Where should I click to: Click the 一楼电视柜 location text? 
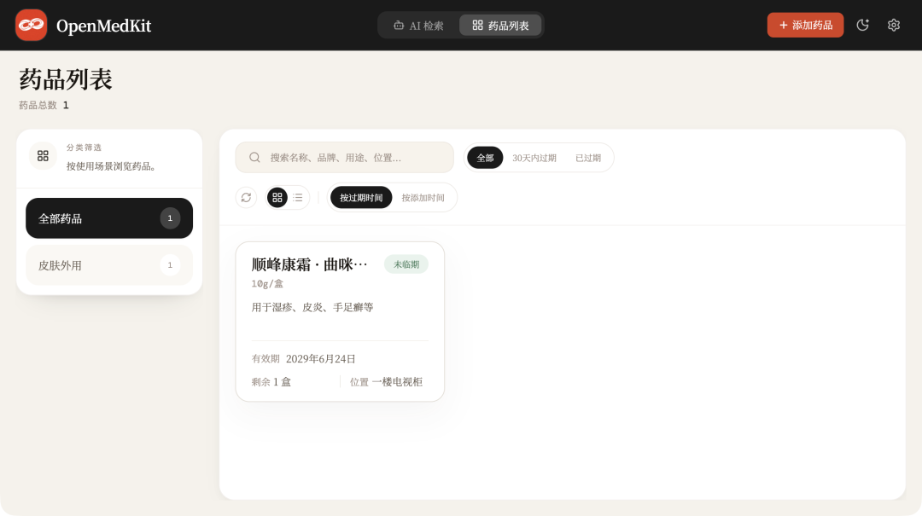(397, 382)
